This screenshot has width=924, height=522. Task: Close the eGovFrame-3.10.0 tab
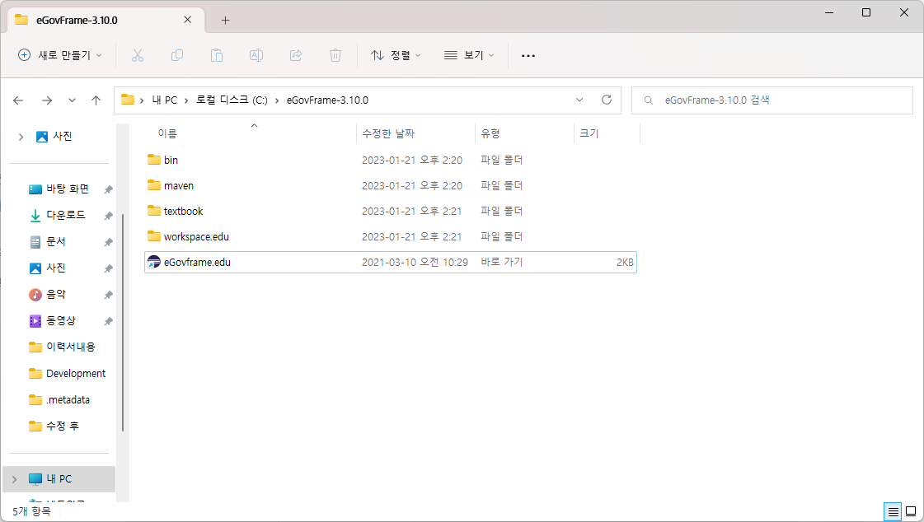coord(187,20)
